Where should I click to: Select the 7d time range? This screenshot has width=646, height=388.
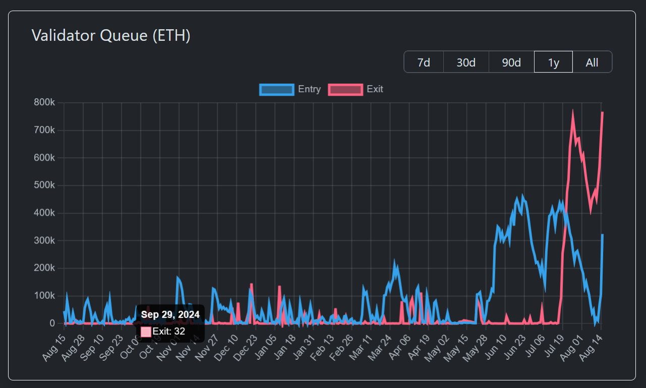point(424,62)
